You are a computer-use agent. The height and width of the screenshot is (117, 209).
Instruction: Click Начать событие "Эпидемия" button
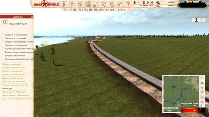14,92
